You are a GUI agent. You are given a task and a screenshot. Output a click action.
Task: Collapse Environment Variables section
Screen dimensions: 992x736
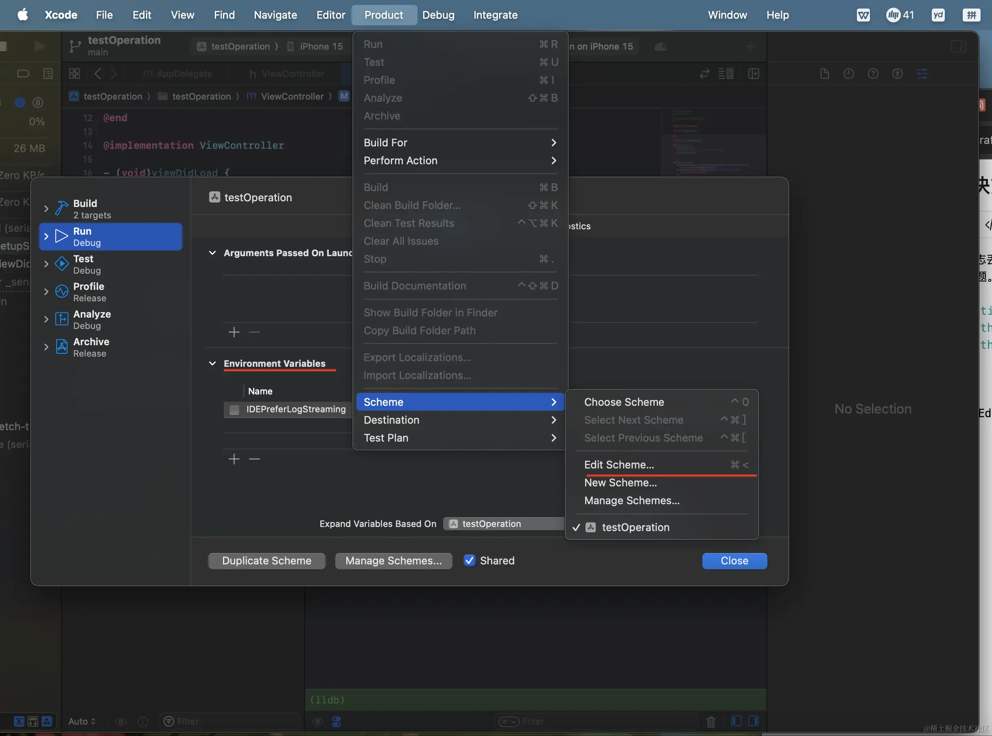point(213,363)
